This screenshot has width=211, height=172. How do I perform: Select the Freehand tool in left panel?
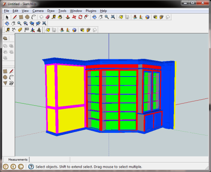[11, 83]
